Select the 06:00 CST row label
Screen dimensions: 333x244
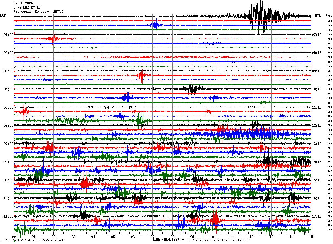coord(9,126)
